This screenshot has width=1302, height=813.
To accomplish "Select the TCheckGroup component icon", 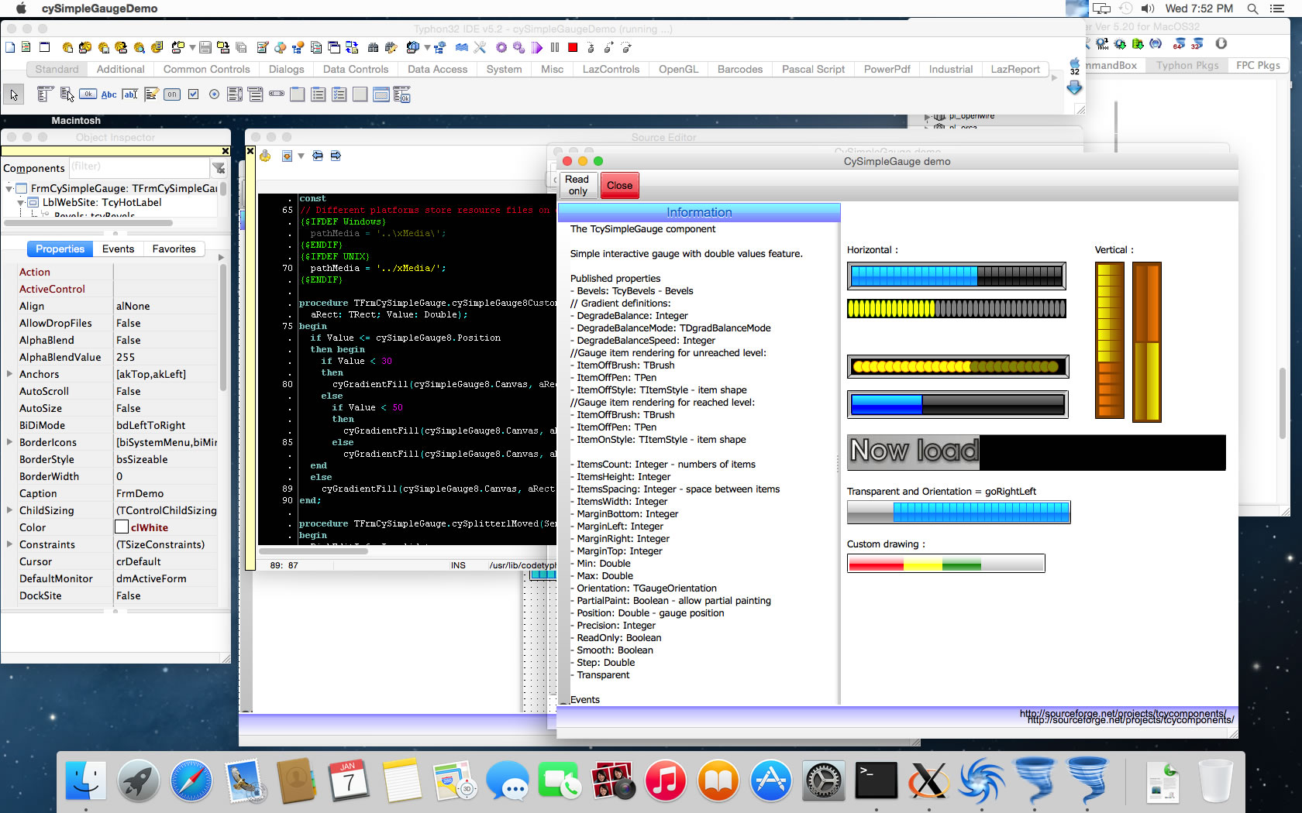I will (x=339, y=94).
